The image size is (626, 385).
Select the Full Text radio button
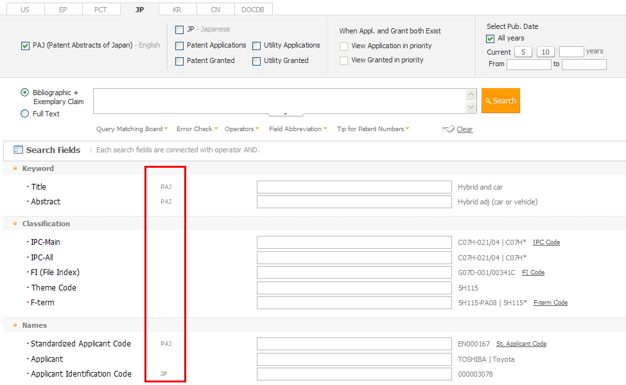24,114
